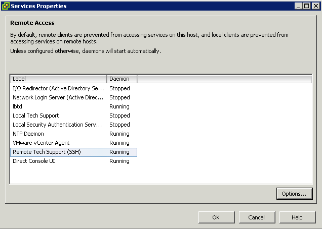The width and height of the screenshot is (322, 229).
Task: Select the VMware vCenter Agent service
Action: (x=73, y=143)
